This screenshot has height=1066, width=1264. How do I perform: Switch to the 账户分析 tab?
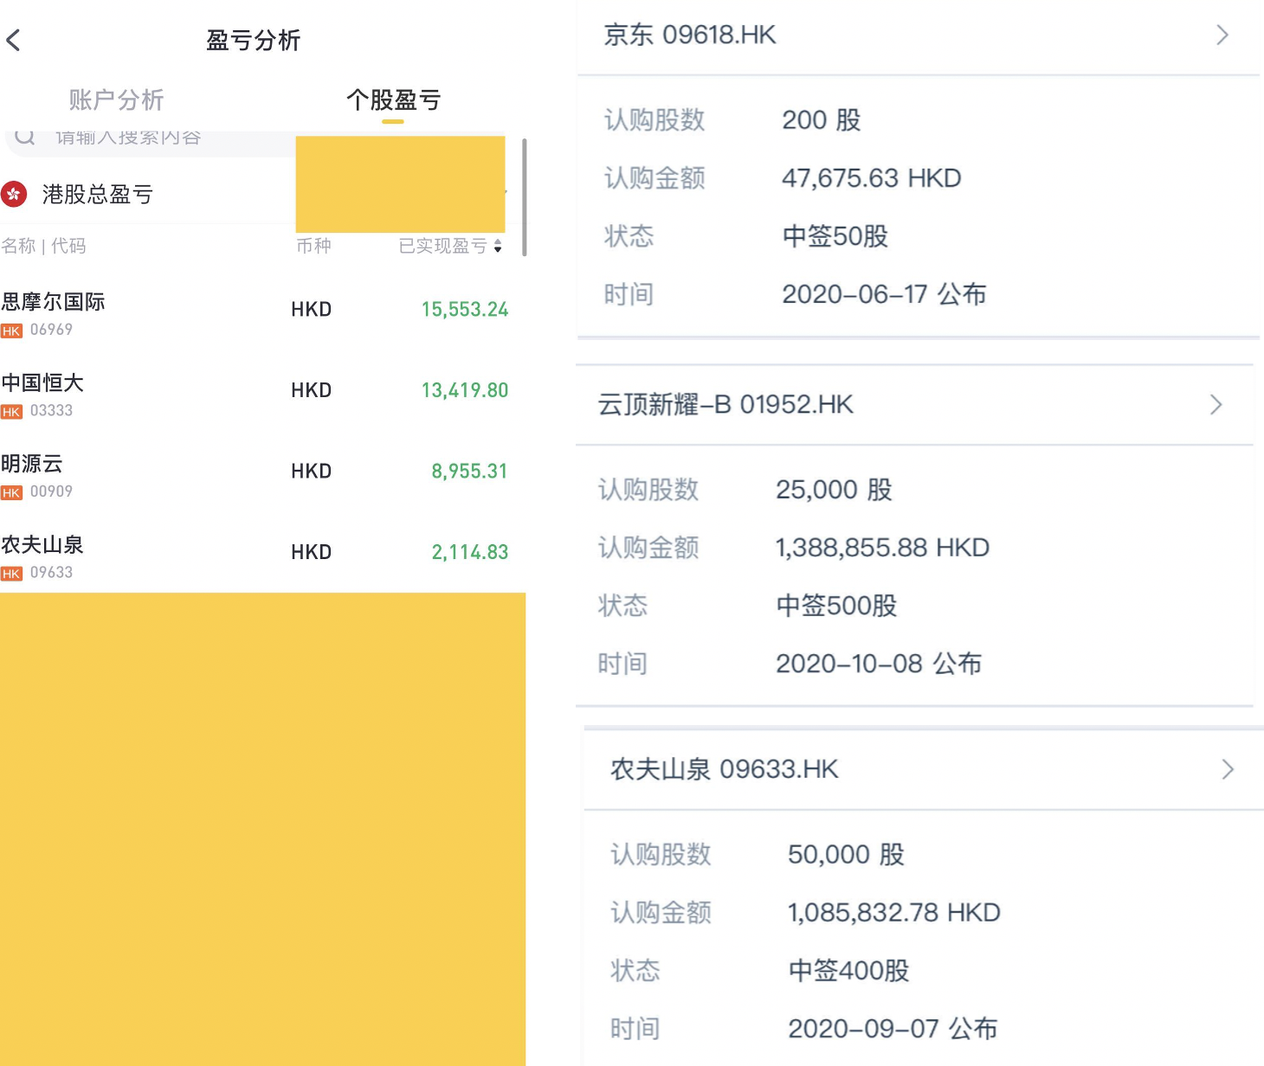(116, 100)
